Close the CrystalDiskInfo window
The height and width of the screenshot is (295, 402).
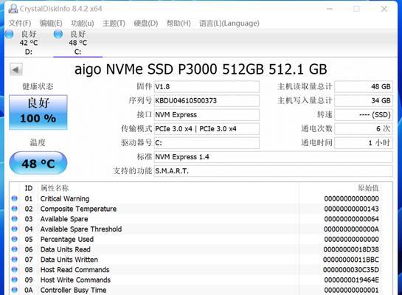(384, 9)
